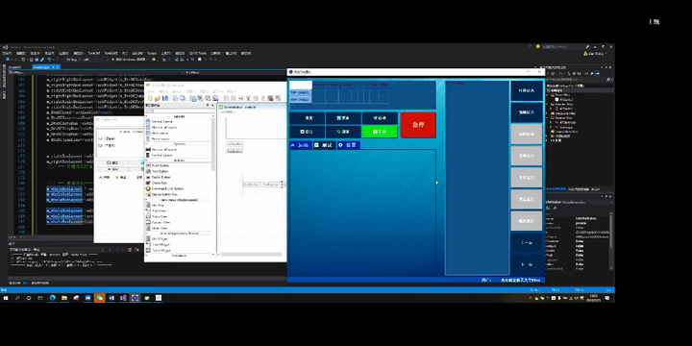Viewport: 692px width, 346px height.
Task: Open TwinSAFE menu in Visual Studio
Action: pyautogui.click(x=111, y=53)
